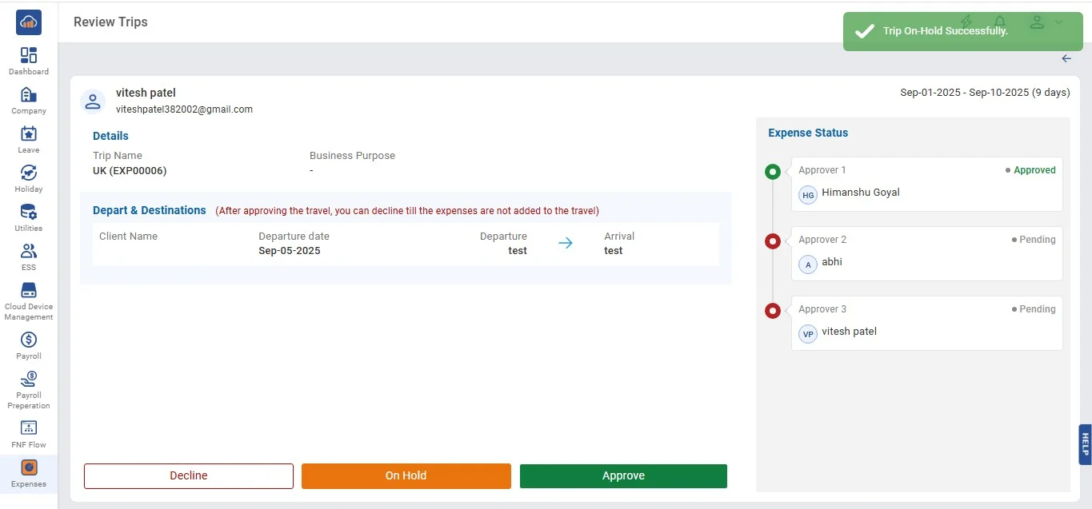
Task: Click the app logo at top left
Action: pyautogui.click(x=29, y=22)
